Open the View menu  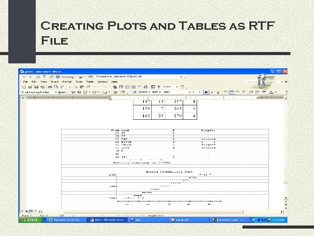click(44, 82)
